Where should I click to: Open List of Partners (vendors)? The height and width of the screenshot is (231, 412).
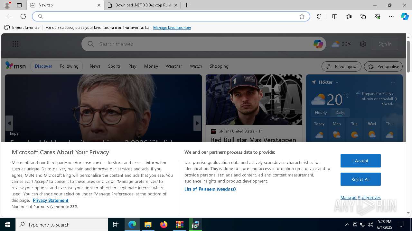pyautogui.click(x=210, y=189)
